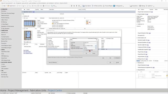Collapse the Estimation section in sidebar
Viewport: 168px width, 94px height.
(1, 9)
